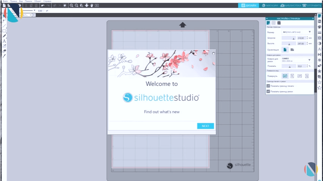Open the Объект menu
Screen dimensions: 323x181
click(x=38, y=1)
